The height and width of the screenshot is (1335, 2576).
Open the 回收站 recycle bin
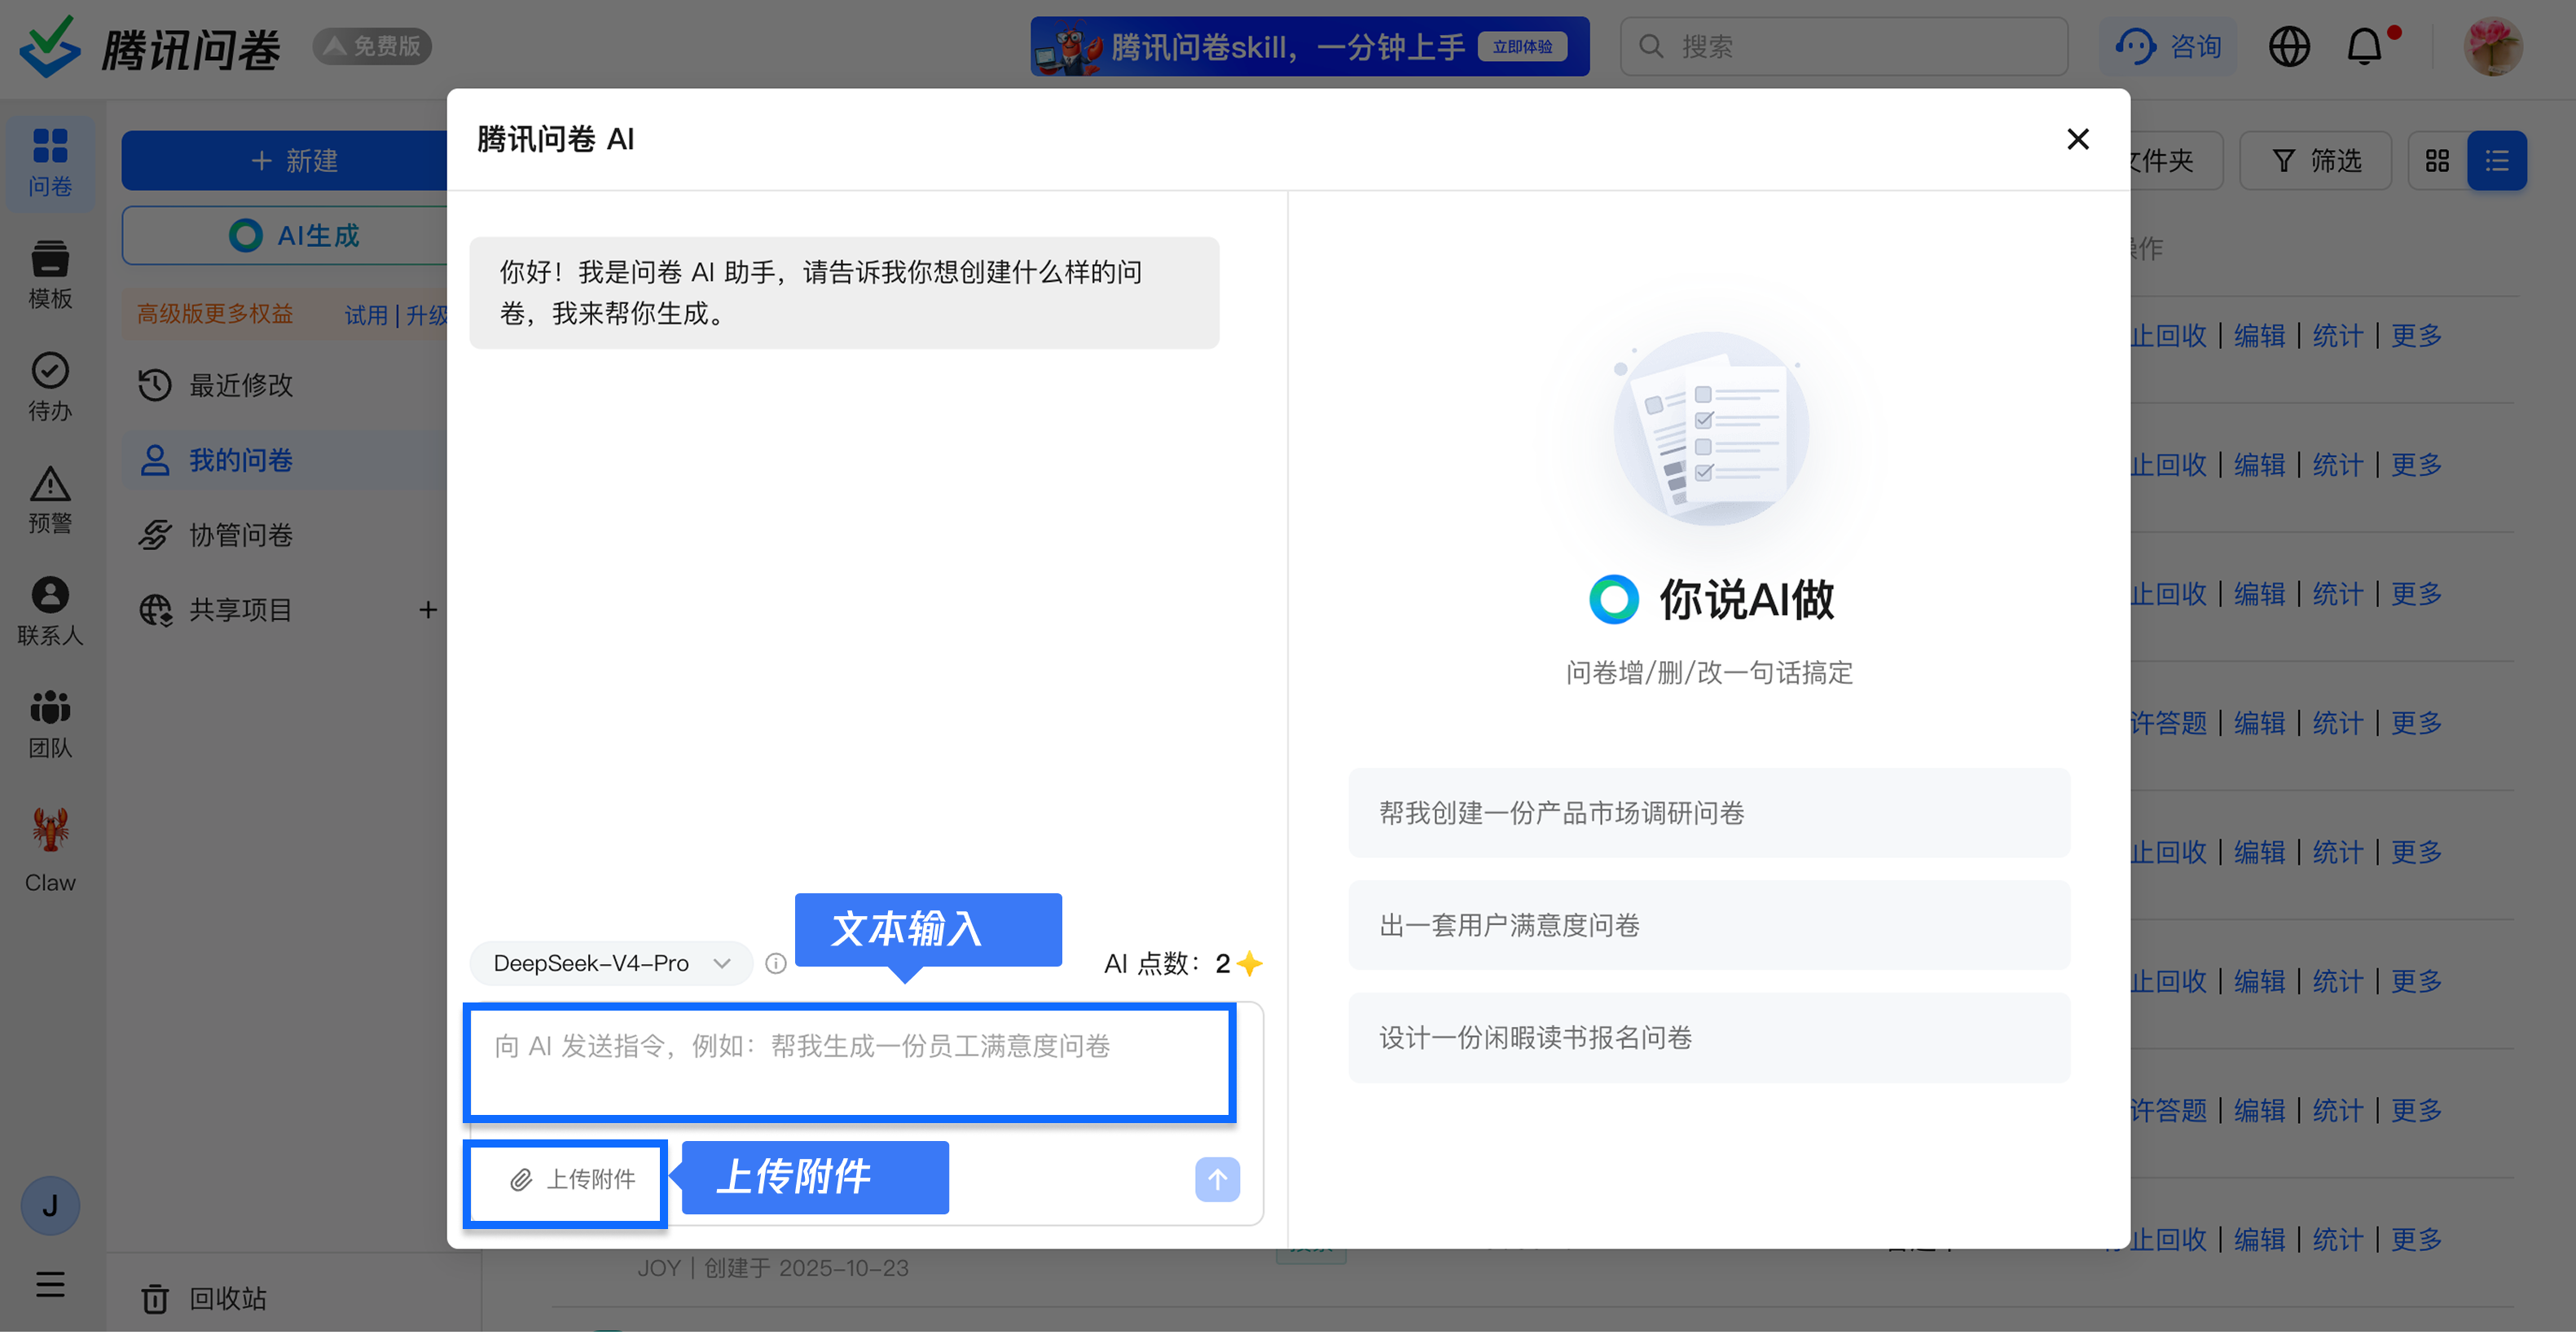tap(205, 1298)
